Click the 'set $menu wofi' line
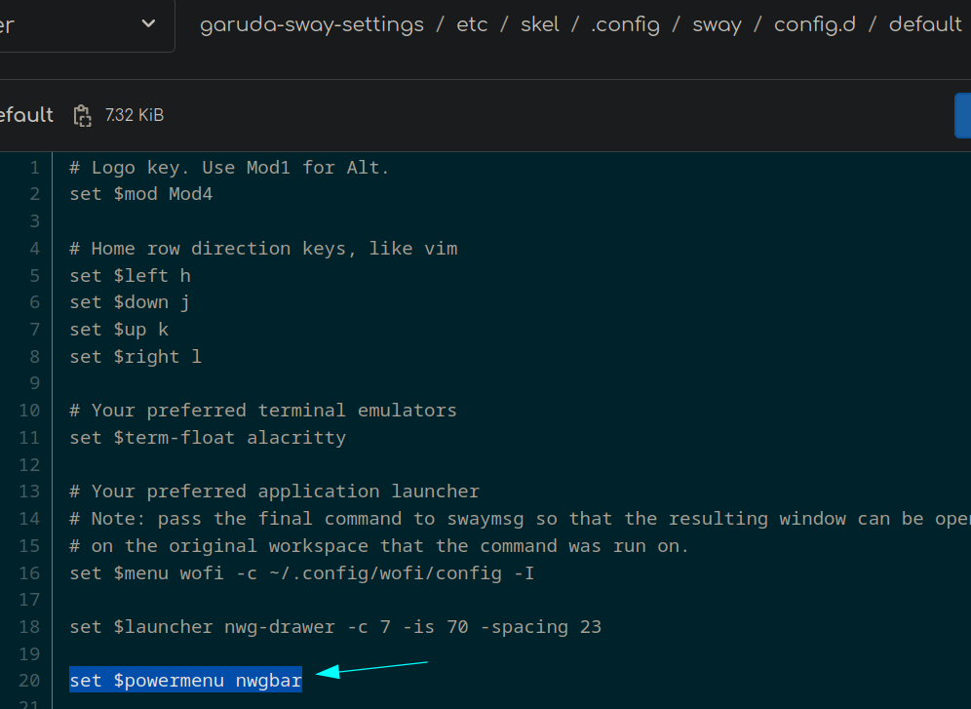The width and height of the screenshot is (971, 709). click(301, 572)
